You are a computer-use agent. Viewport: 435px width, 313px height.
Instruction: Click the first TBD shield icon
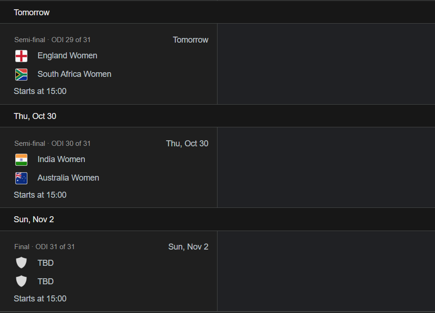point(21,263)
